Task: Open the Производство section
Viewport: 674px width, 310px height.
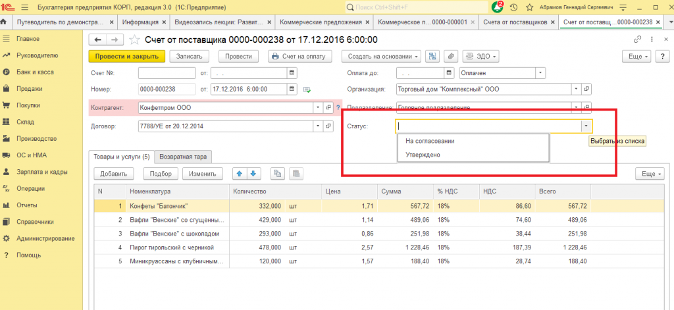Action: click(37, 138)
